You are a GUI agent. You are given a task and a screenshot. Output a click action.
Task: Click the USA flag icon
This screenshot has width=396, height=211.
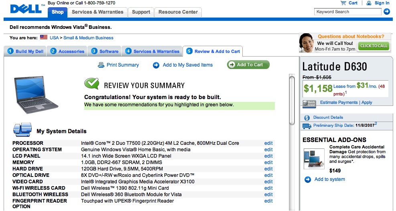tap(44, 37)
